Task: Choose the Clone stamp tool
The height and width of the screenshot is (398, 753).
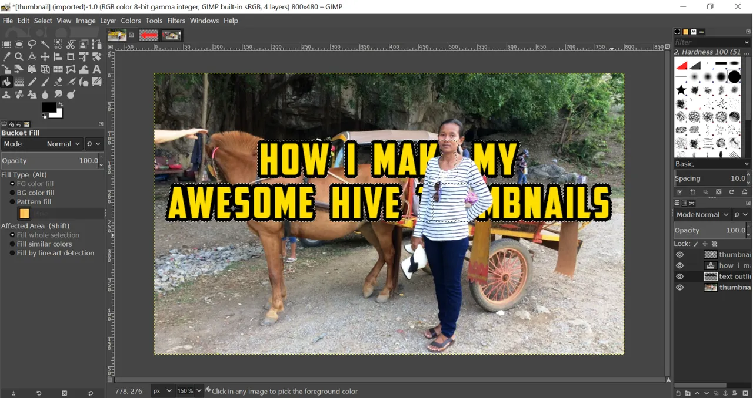Action: tap(6, 95)
